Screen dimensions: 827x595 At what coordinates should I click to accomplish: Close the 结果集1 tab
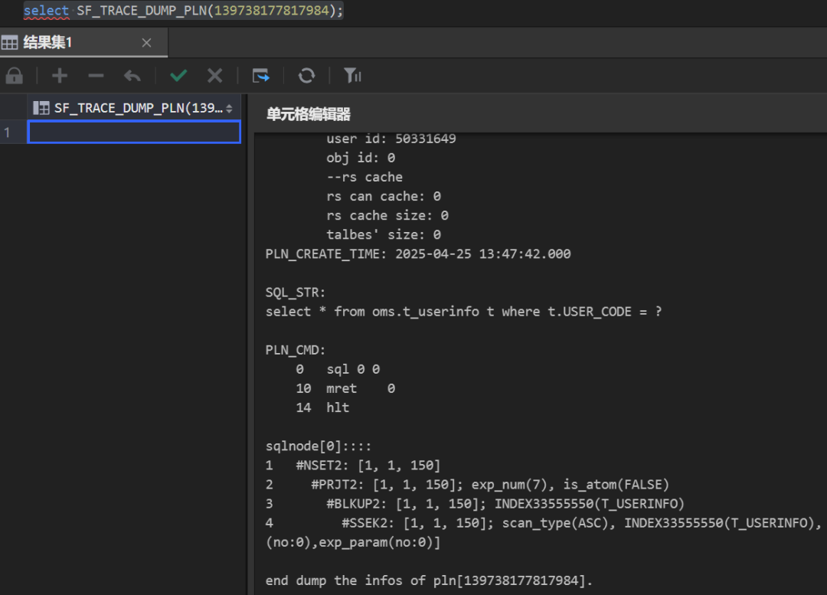(146, 43)
